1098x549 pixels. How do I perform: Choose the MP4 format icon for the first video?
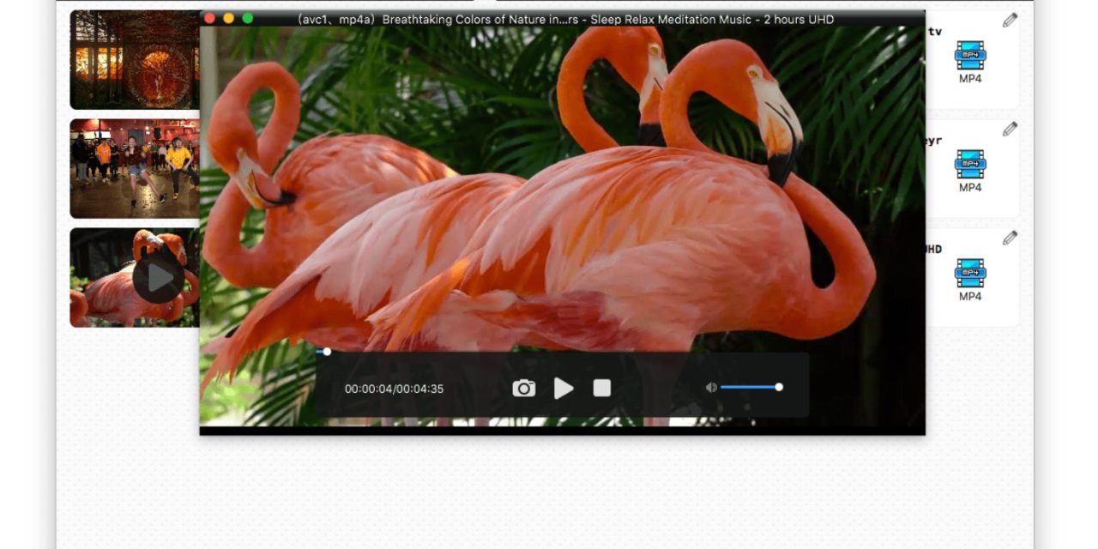coord(970,54)
